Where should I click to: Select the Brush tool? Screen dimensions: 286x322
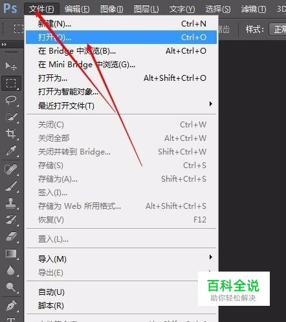[x=11, y=186]
